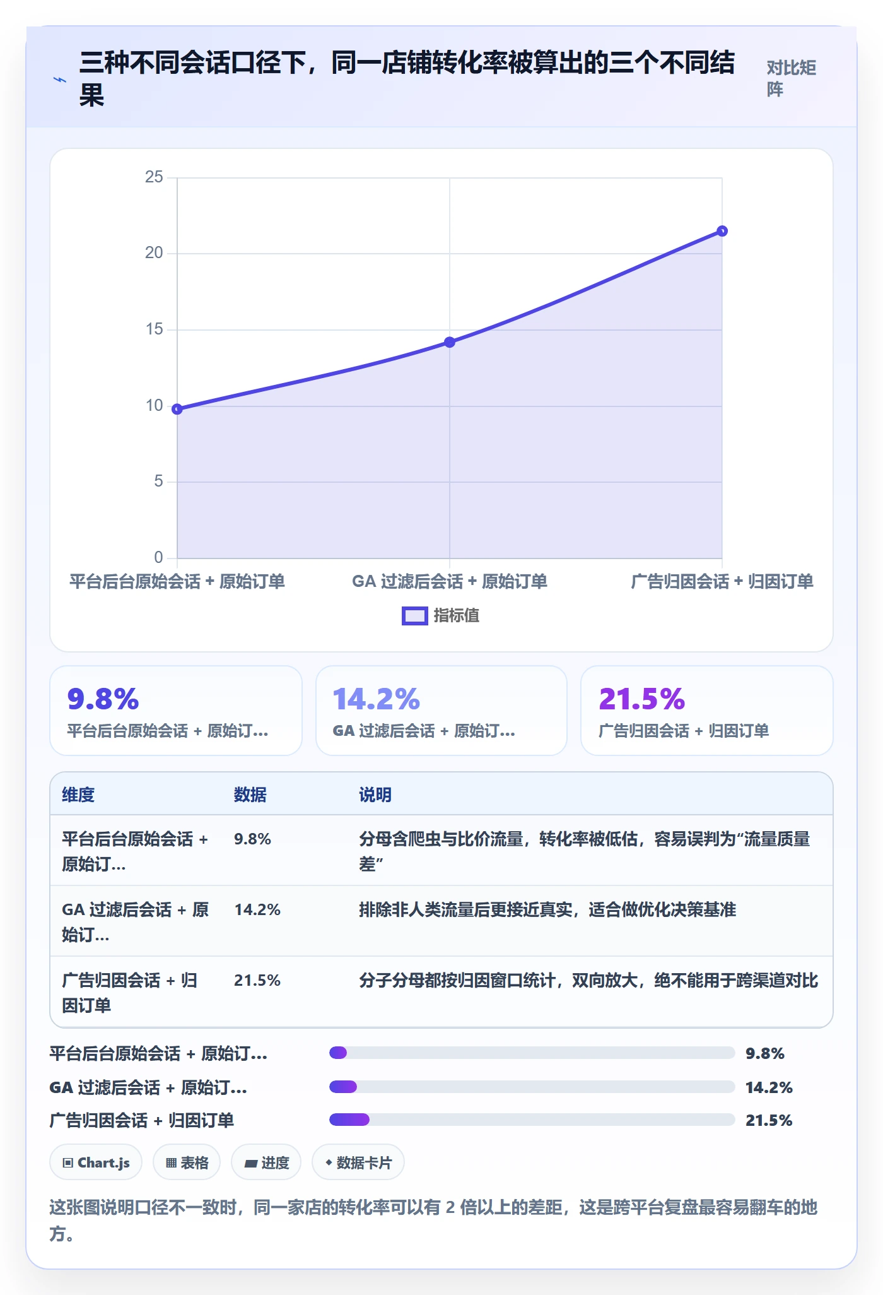Screen dimensions: 883x1295
Task: Click the 数据 column header
Action: coord(250,795)
